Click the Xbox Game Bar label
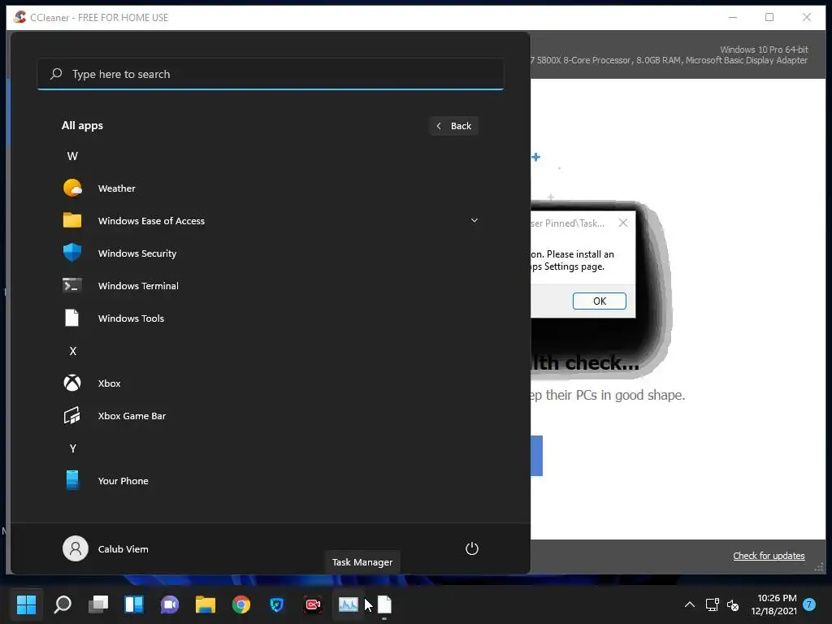 click(132, 416)
